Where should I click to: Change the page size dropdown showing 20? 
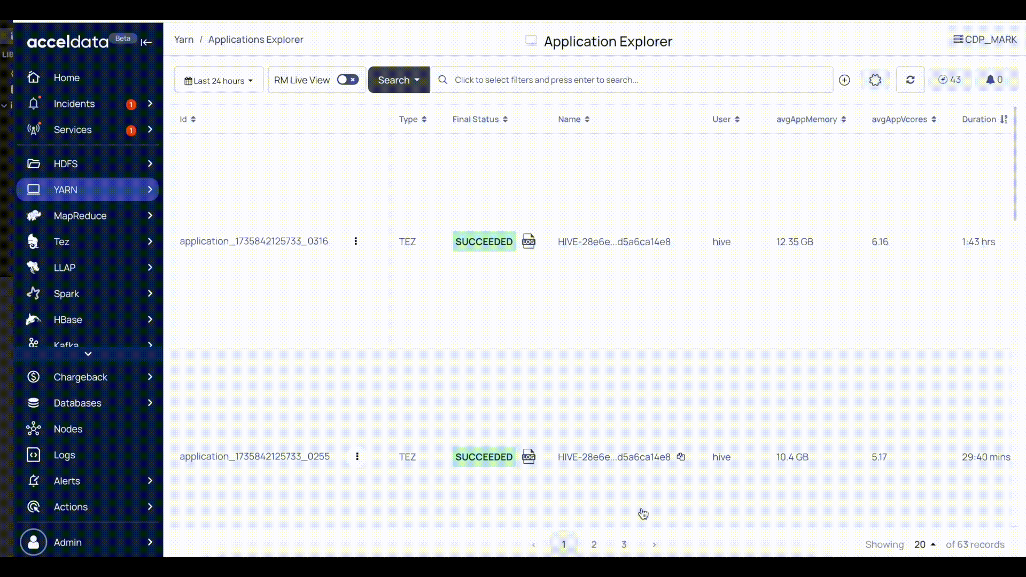924,544
